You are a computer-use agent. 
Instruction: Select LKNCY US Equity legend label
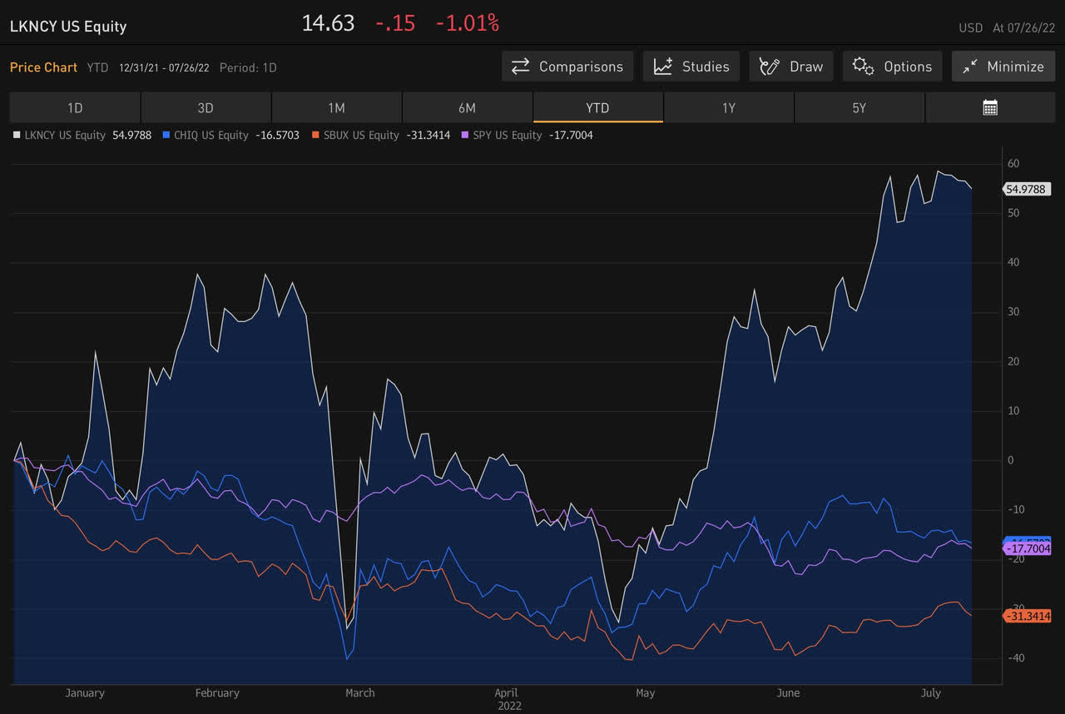tap(65, 135)
